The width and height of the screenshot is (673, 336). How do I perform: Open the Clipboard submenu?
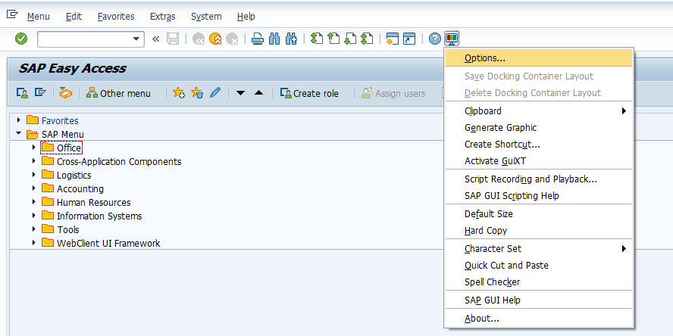tap(539, 110)
